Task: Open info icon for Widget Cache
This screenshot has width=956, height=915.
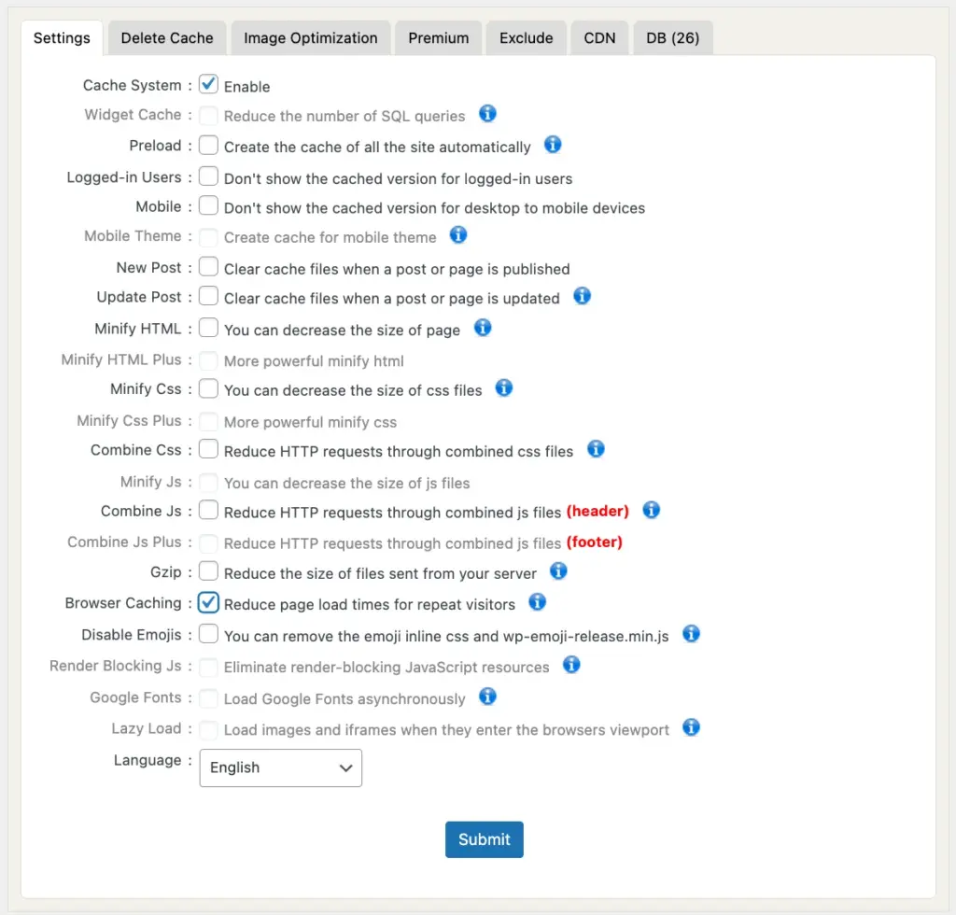Action: (487, 113)
